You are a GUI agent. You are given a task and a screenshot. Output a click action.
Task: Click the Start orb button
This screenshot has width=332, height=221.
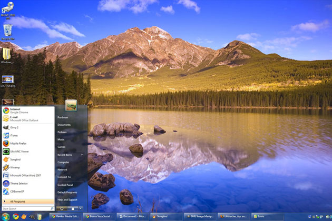[x=5, y=216]
